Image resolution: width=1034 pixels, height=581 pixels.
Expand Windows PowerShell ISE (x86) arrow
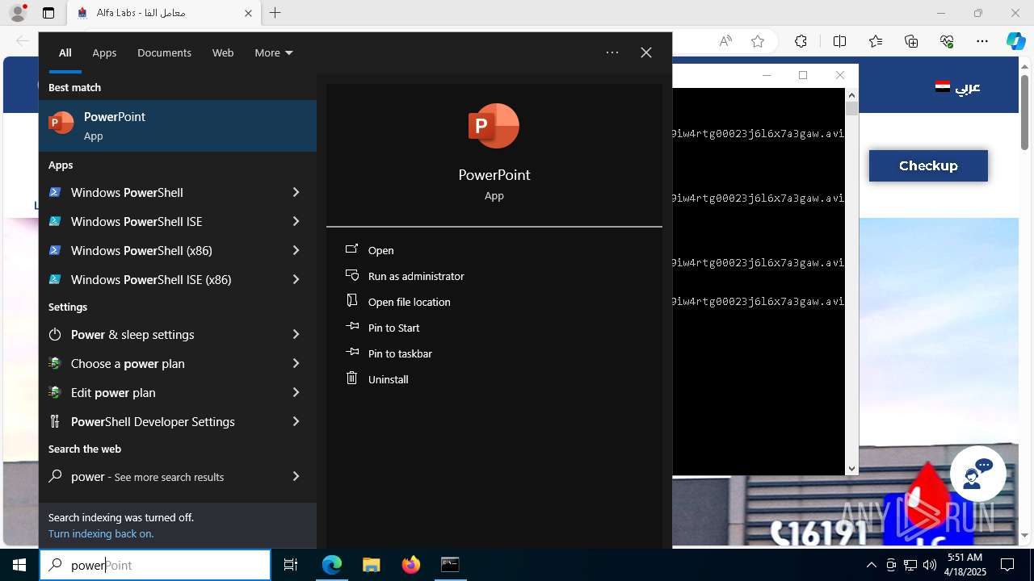[296, 279]
